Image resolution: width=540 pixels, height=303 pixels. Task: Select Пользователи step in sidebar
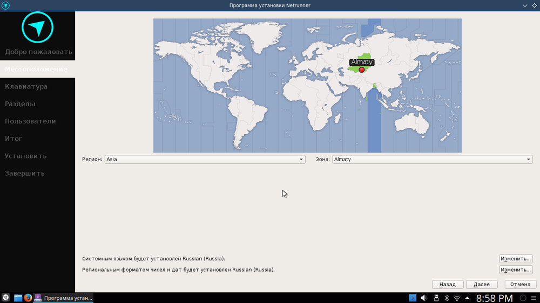point(38,121)
